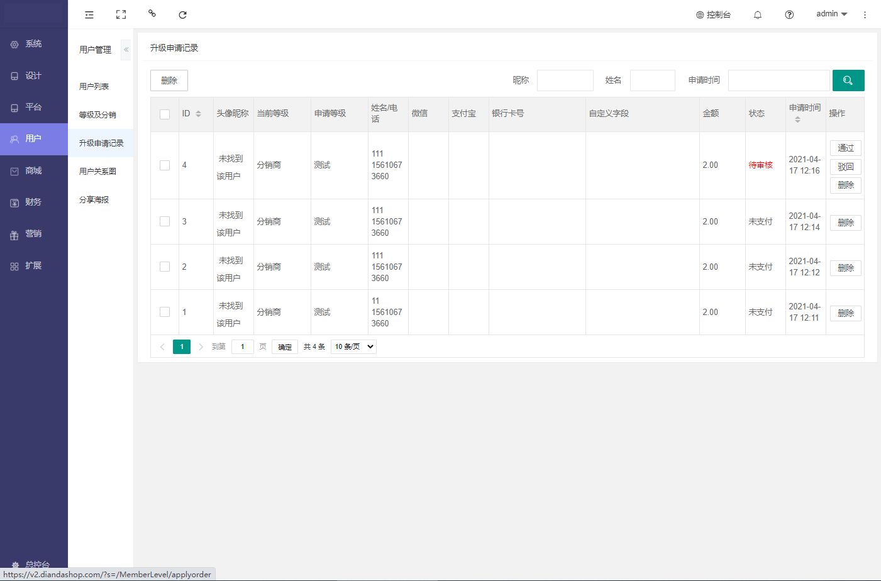Toggle fullscreen mode icon

(121, 14)
